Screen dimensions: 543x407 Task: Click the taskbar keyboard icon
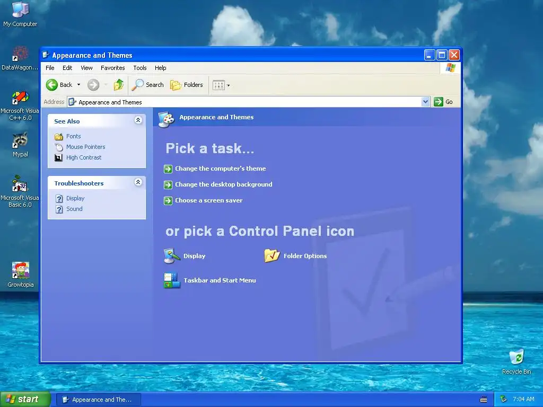coord(484,400)
